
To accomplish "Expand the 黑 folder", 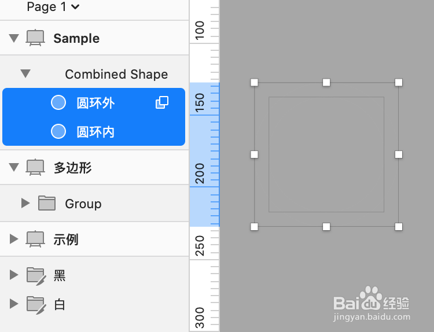I will (14, 275).
